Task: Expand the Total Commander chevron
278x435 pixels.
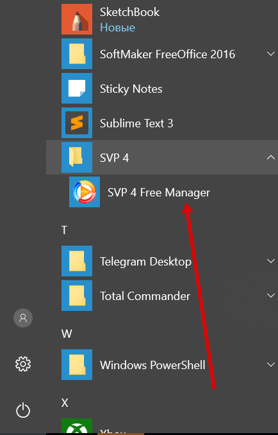Action: pos(271,296)
